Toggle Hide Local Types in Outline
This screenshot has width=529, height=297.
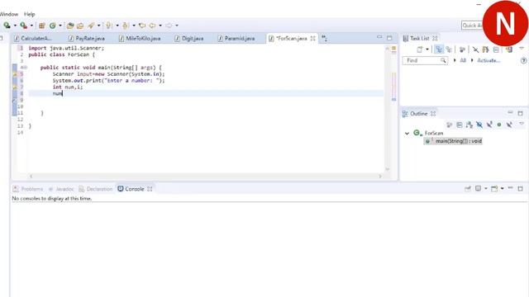click(x=509, y=125)
